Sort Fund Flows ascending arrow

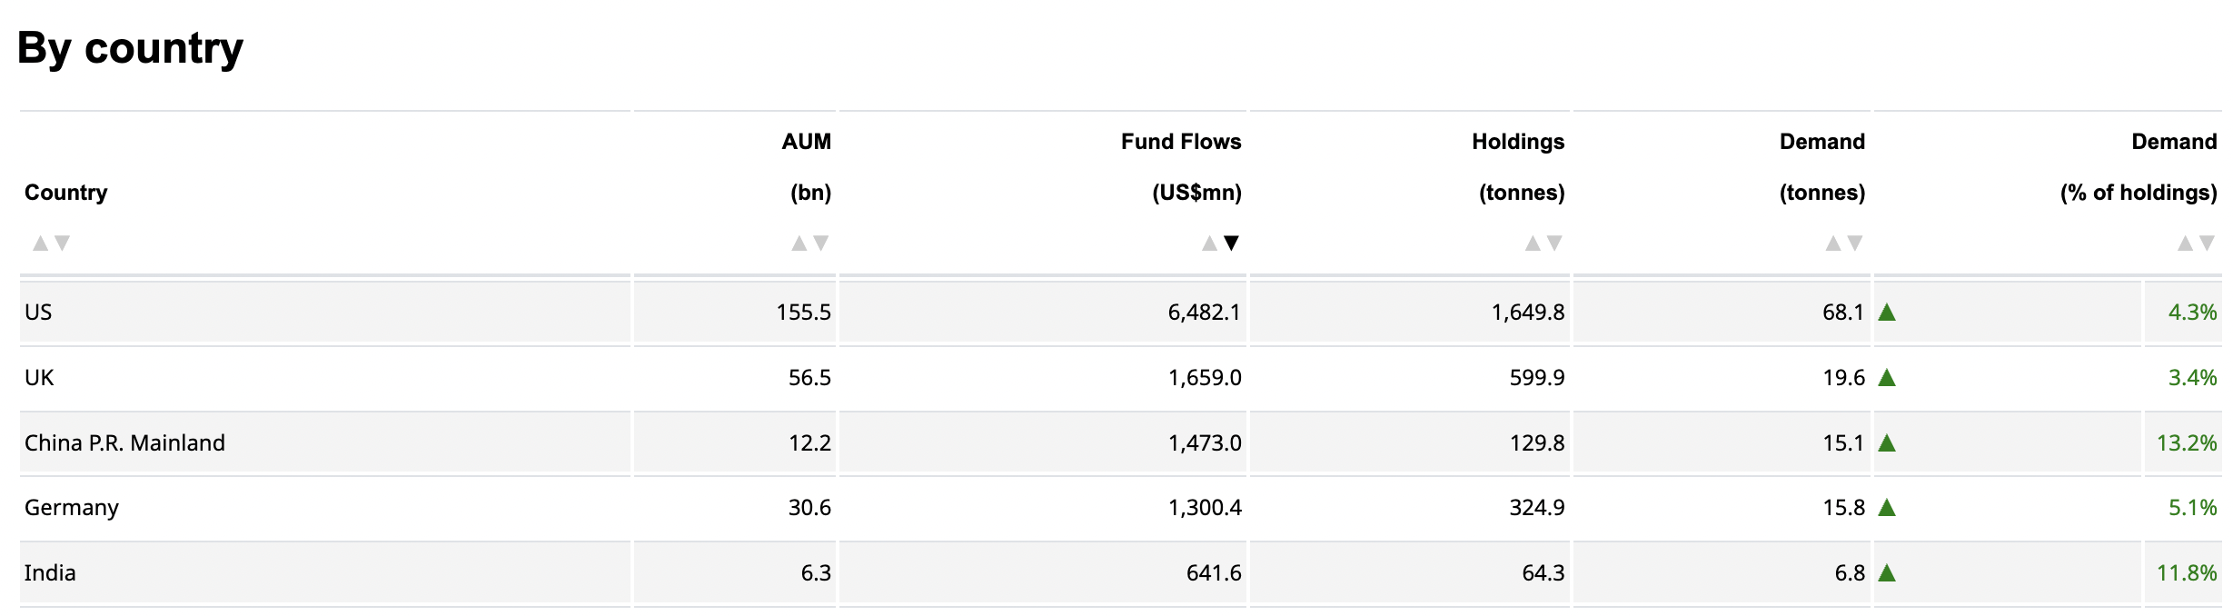[1209, 243]
